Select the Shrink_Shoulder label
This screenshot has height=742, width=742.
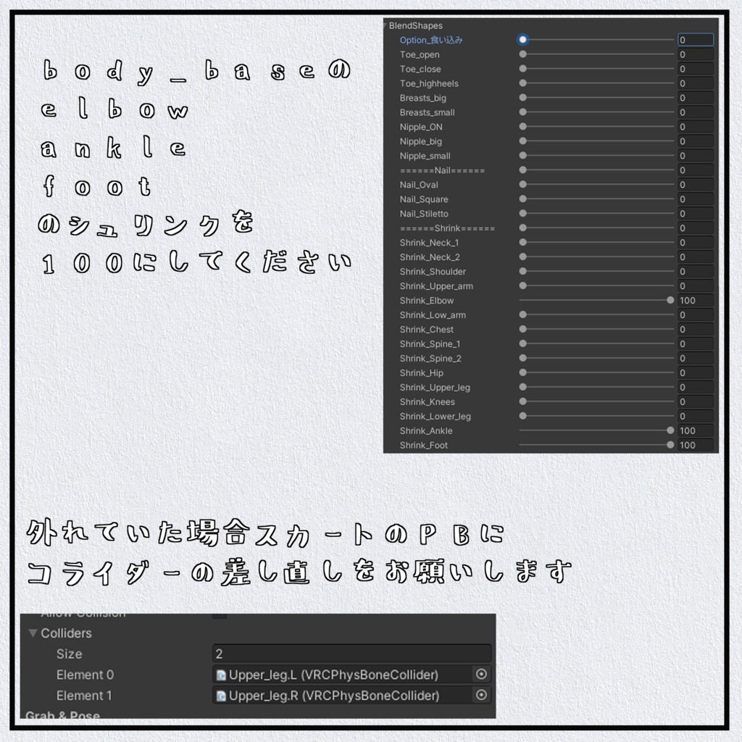click(433, 272)
